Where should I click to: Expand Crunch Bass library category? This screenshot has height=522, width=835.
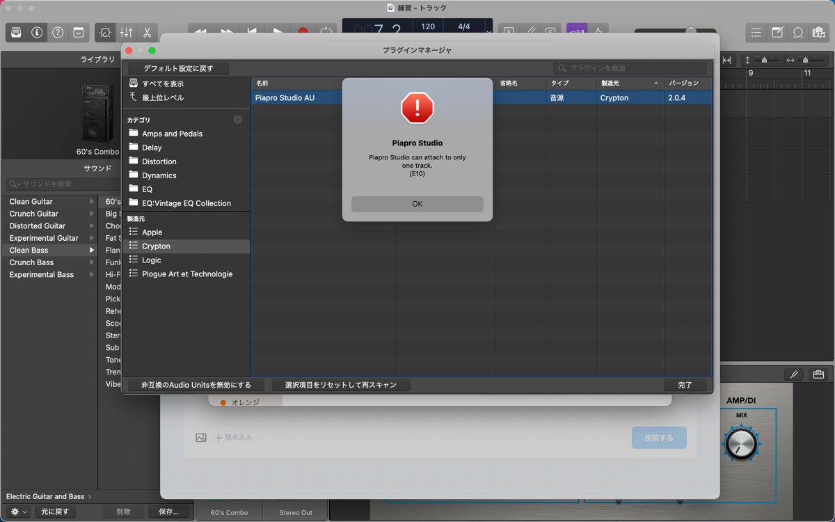coord(91,262)
